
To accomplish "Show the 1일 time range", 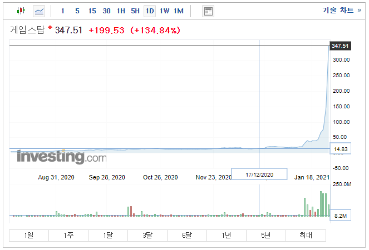I will pyautogui.click(x=29, y=235).
